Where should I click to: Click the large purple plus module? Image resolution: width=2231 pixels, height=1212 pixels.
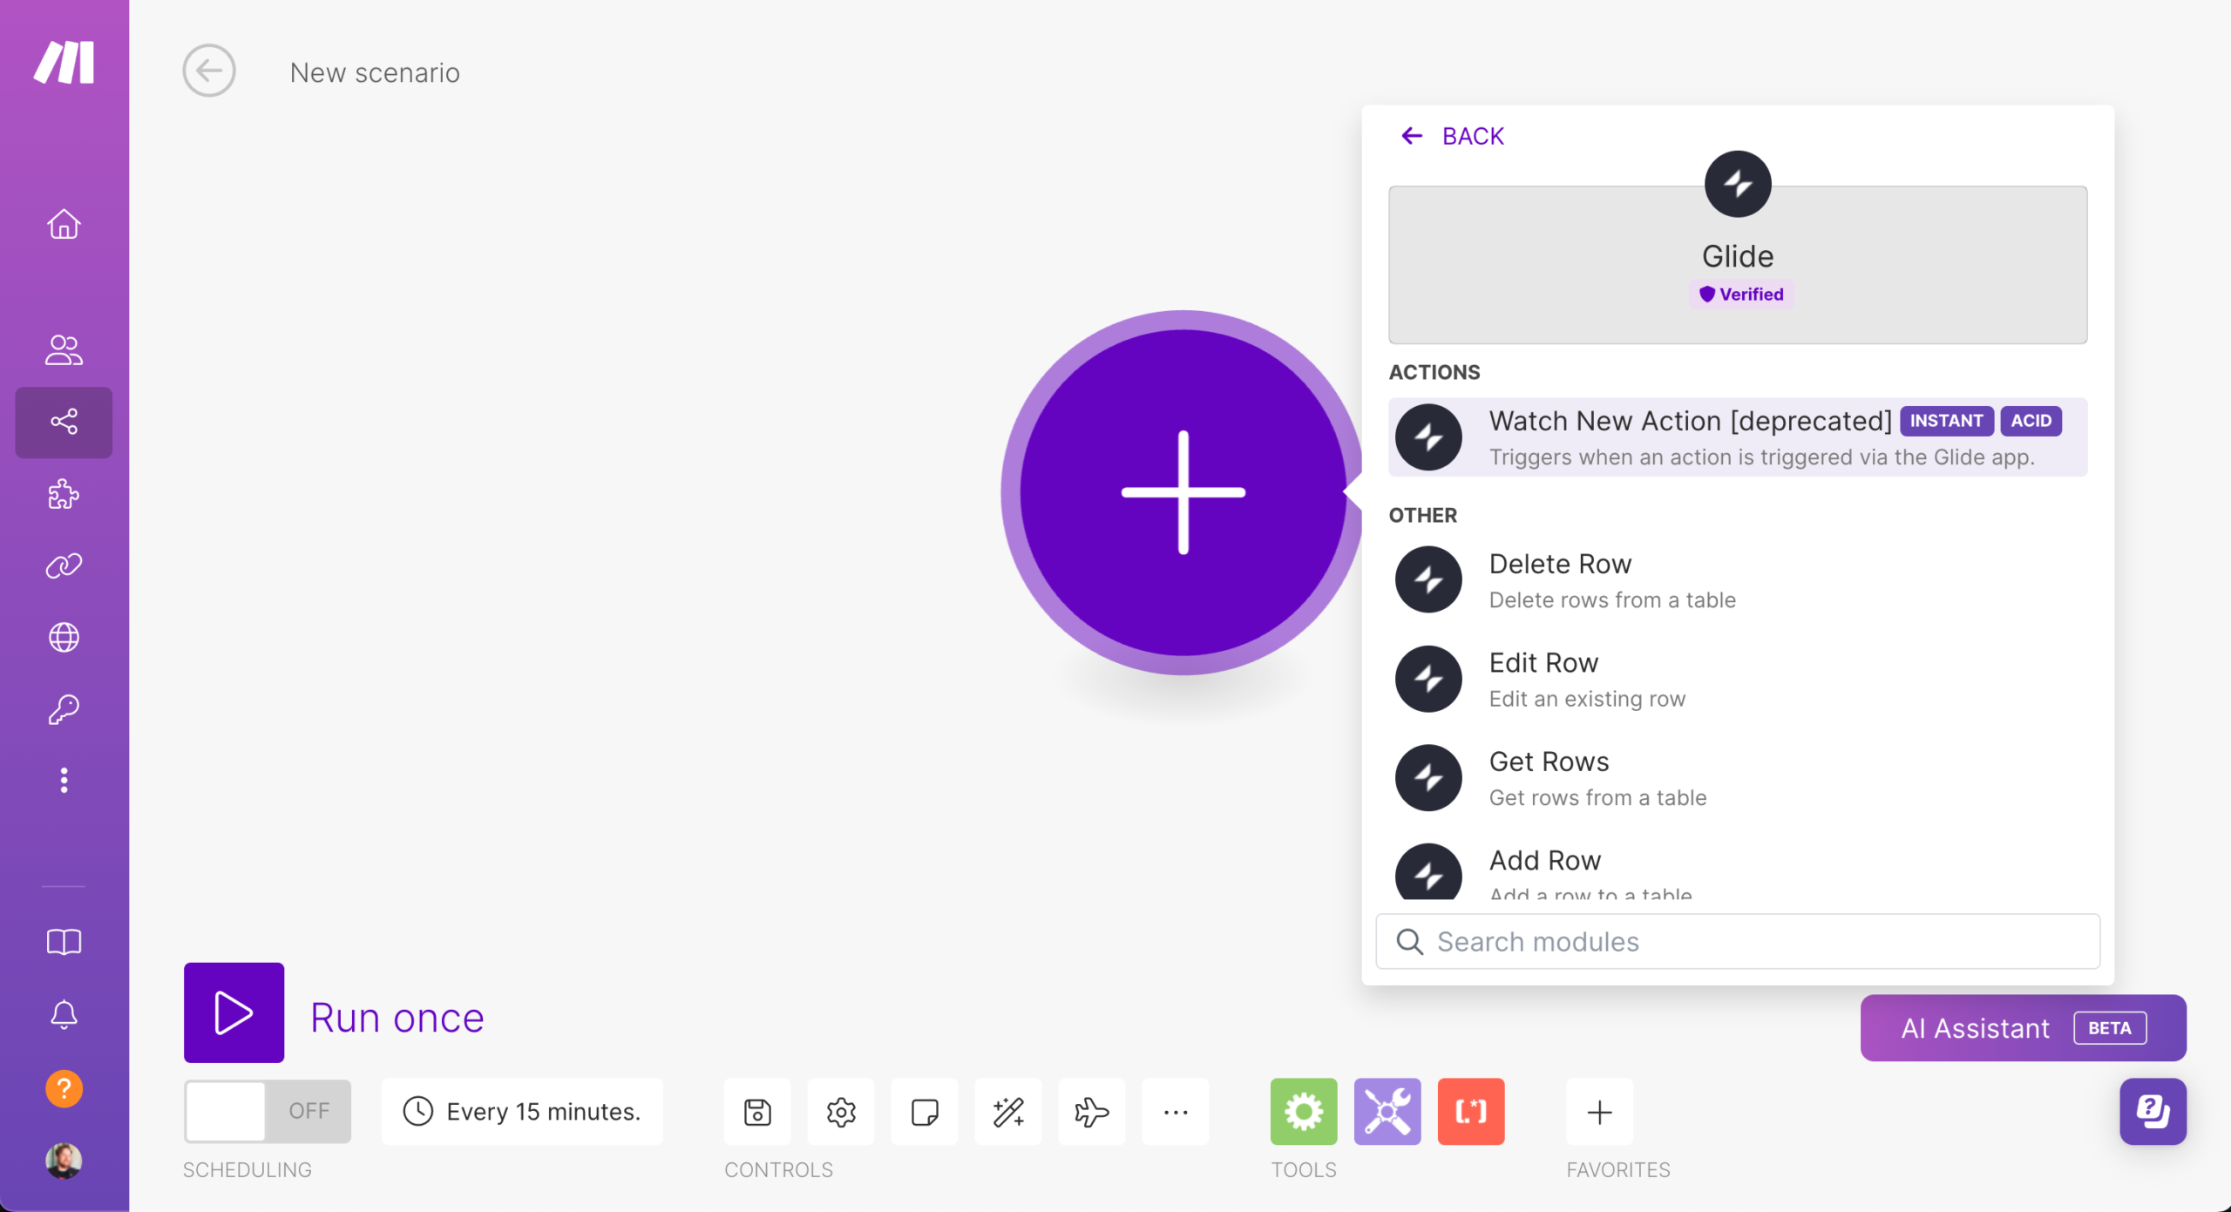[x=1183, y=492]
